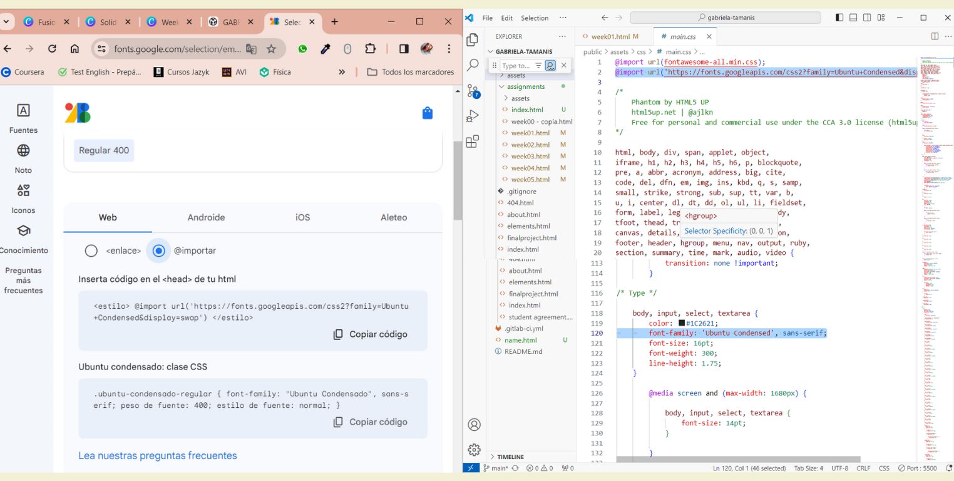Open Lea nuestras preguntas frecuentes link
Screen dimensions: 954x481
[x=158, y=455]
